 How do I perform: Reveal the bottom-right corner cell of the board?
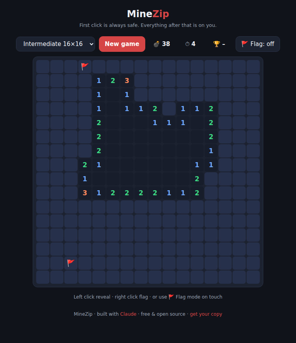pyautogui.click(x=253, y=277)
